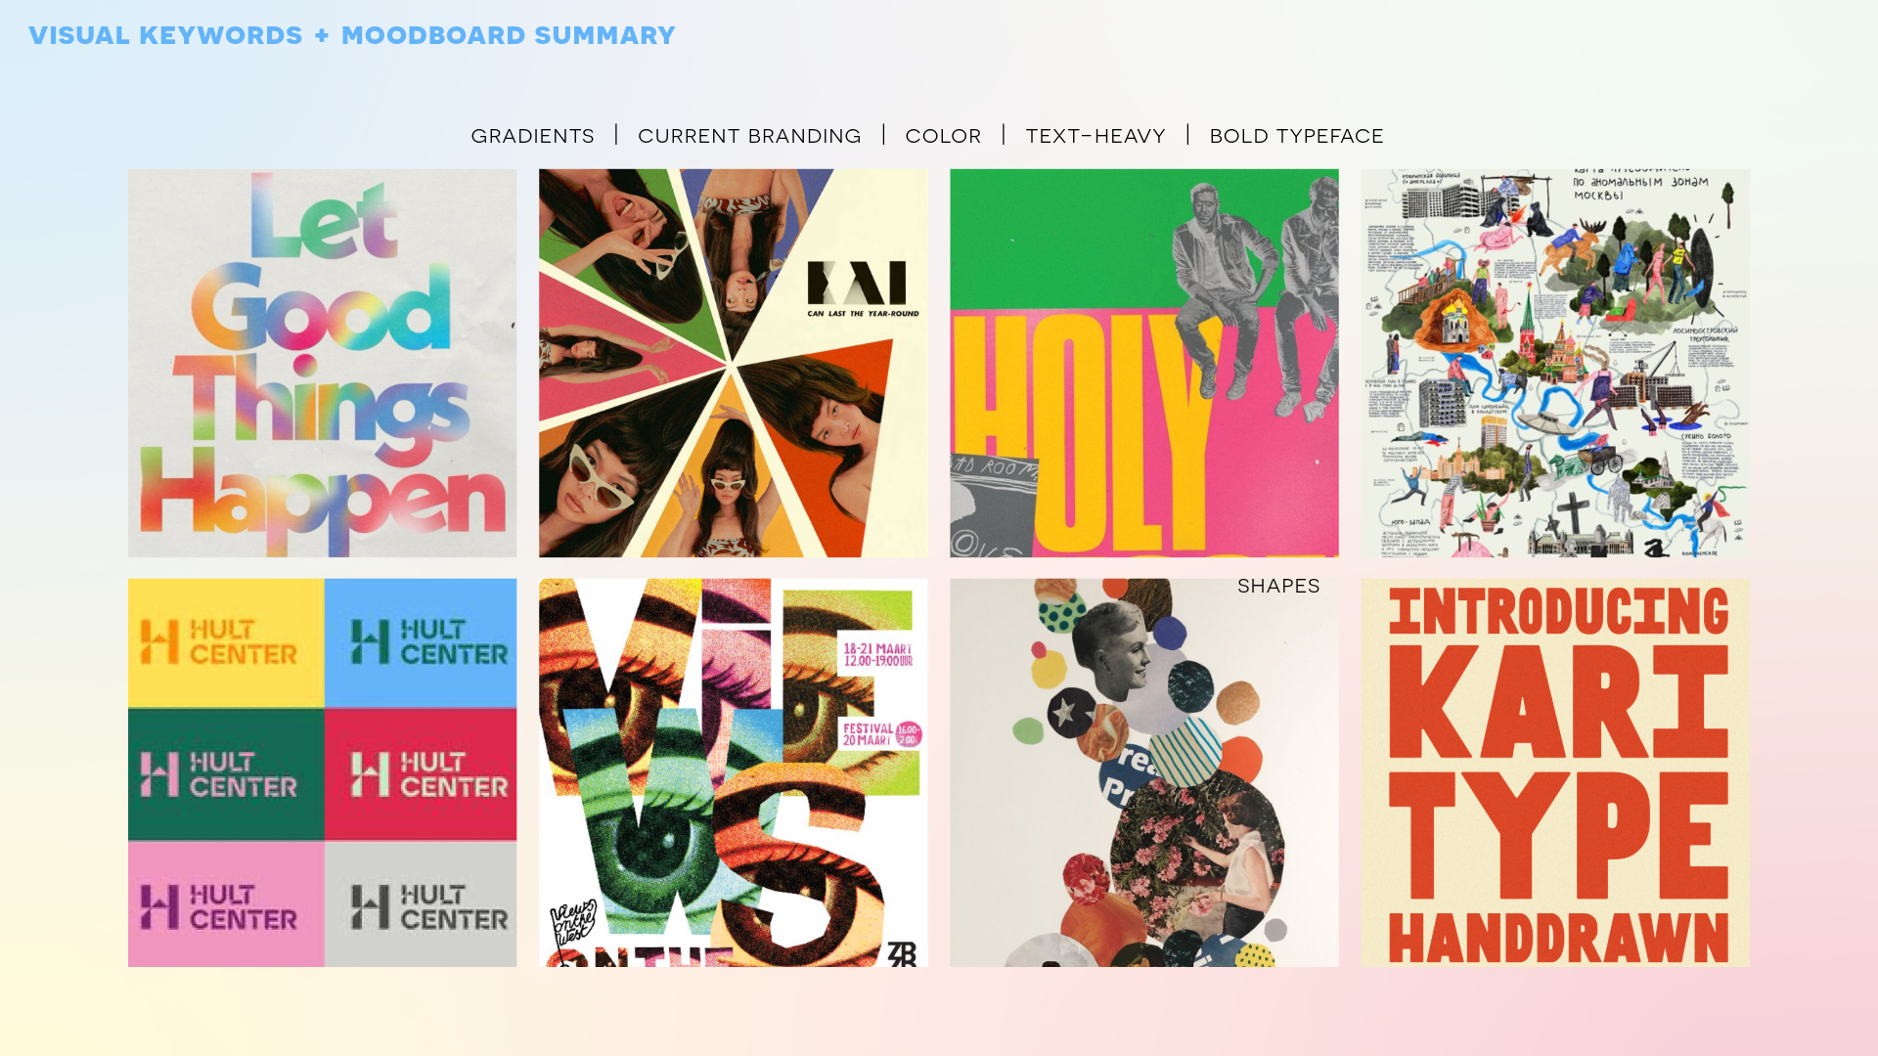Click the BOLD TYPEFACE keyword label
The width and height of the screenshot is (1878, 1056).
1297,136
